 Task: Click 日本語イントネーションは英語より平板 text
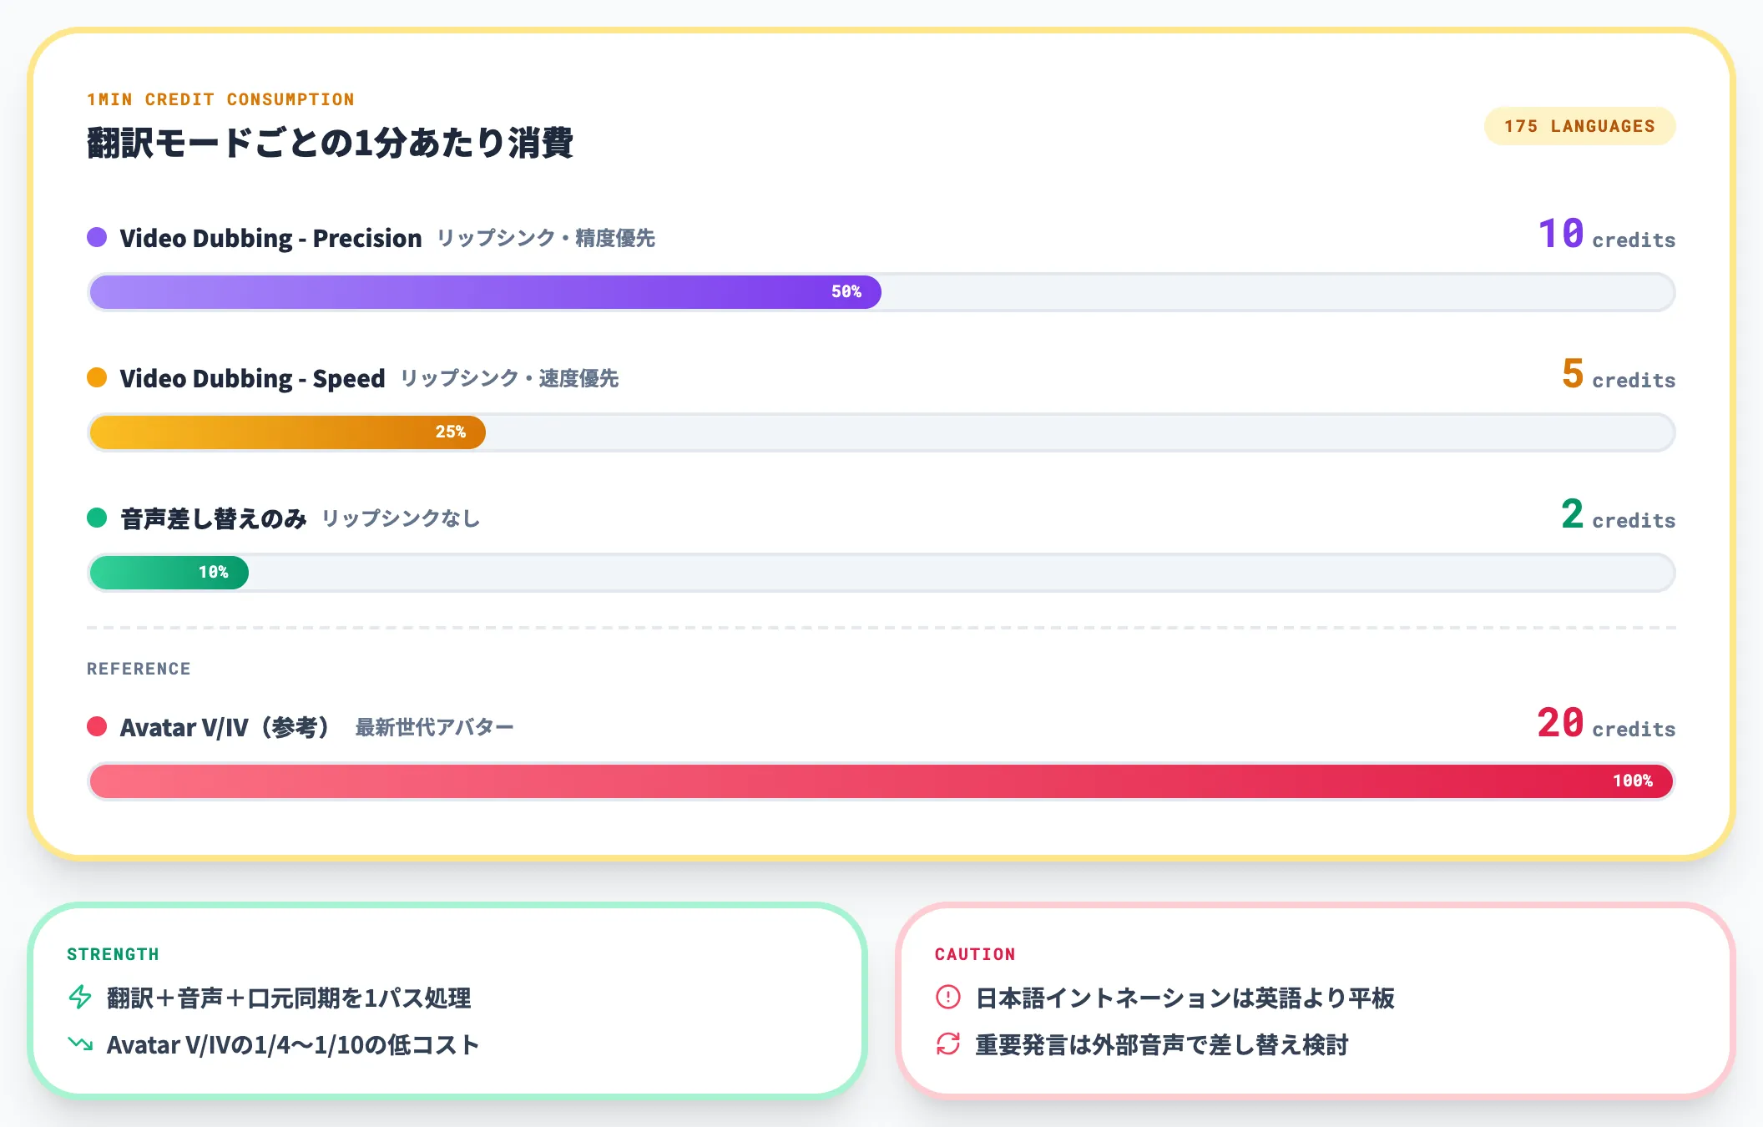coord(1185,998)
